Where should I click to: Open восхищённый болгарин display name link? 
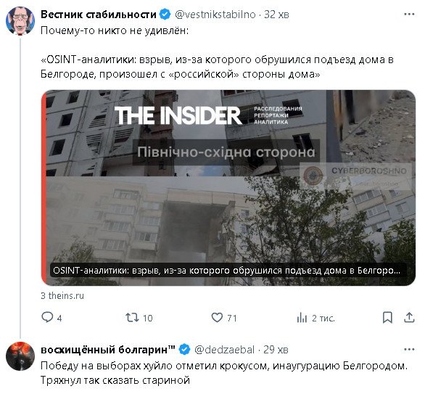click(108, 349)
